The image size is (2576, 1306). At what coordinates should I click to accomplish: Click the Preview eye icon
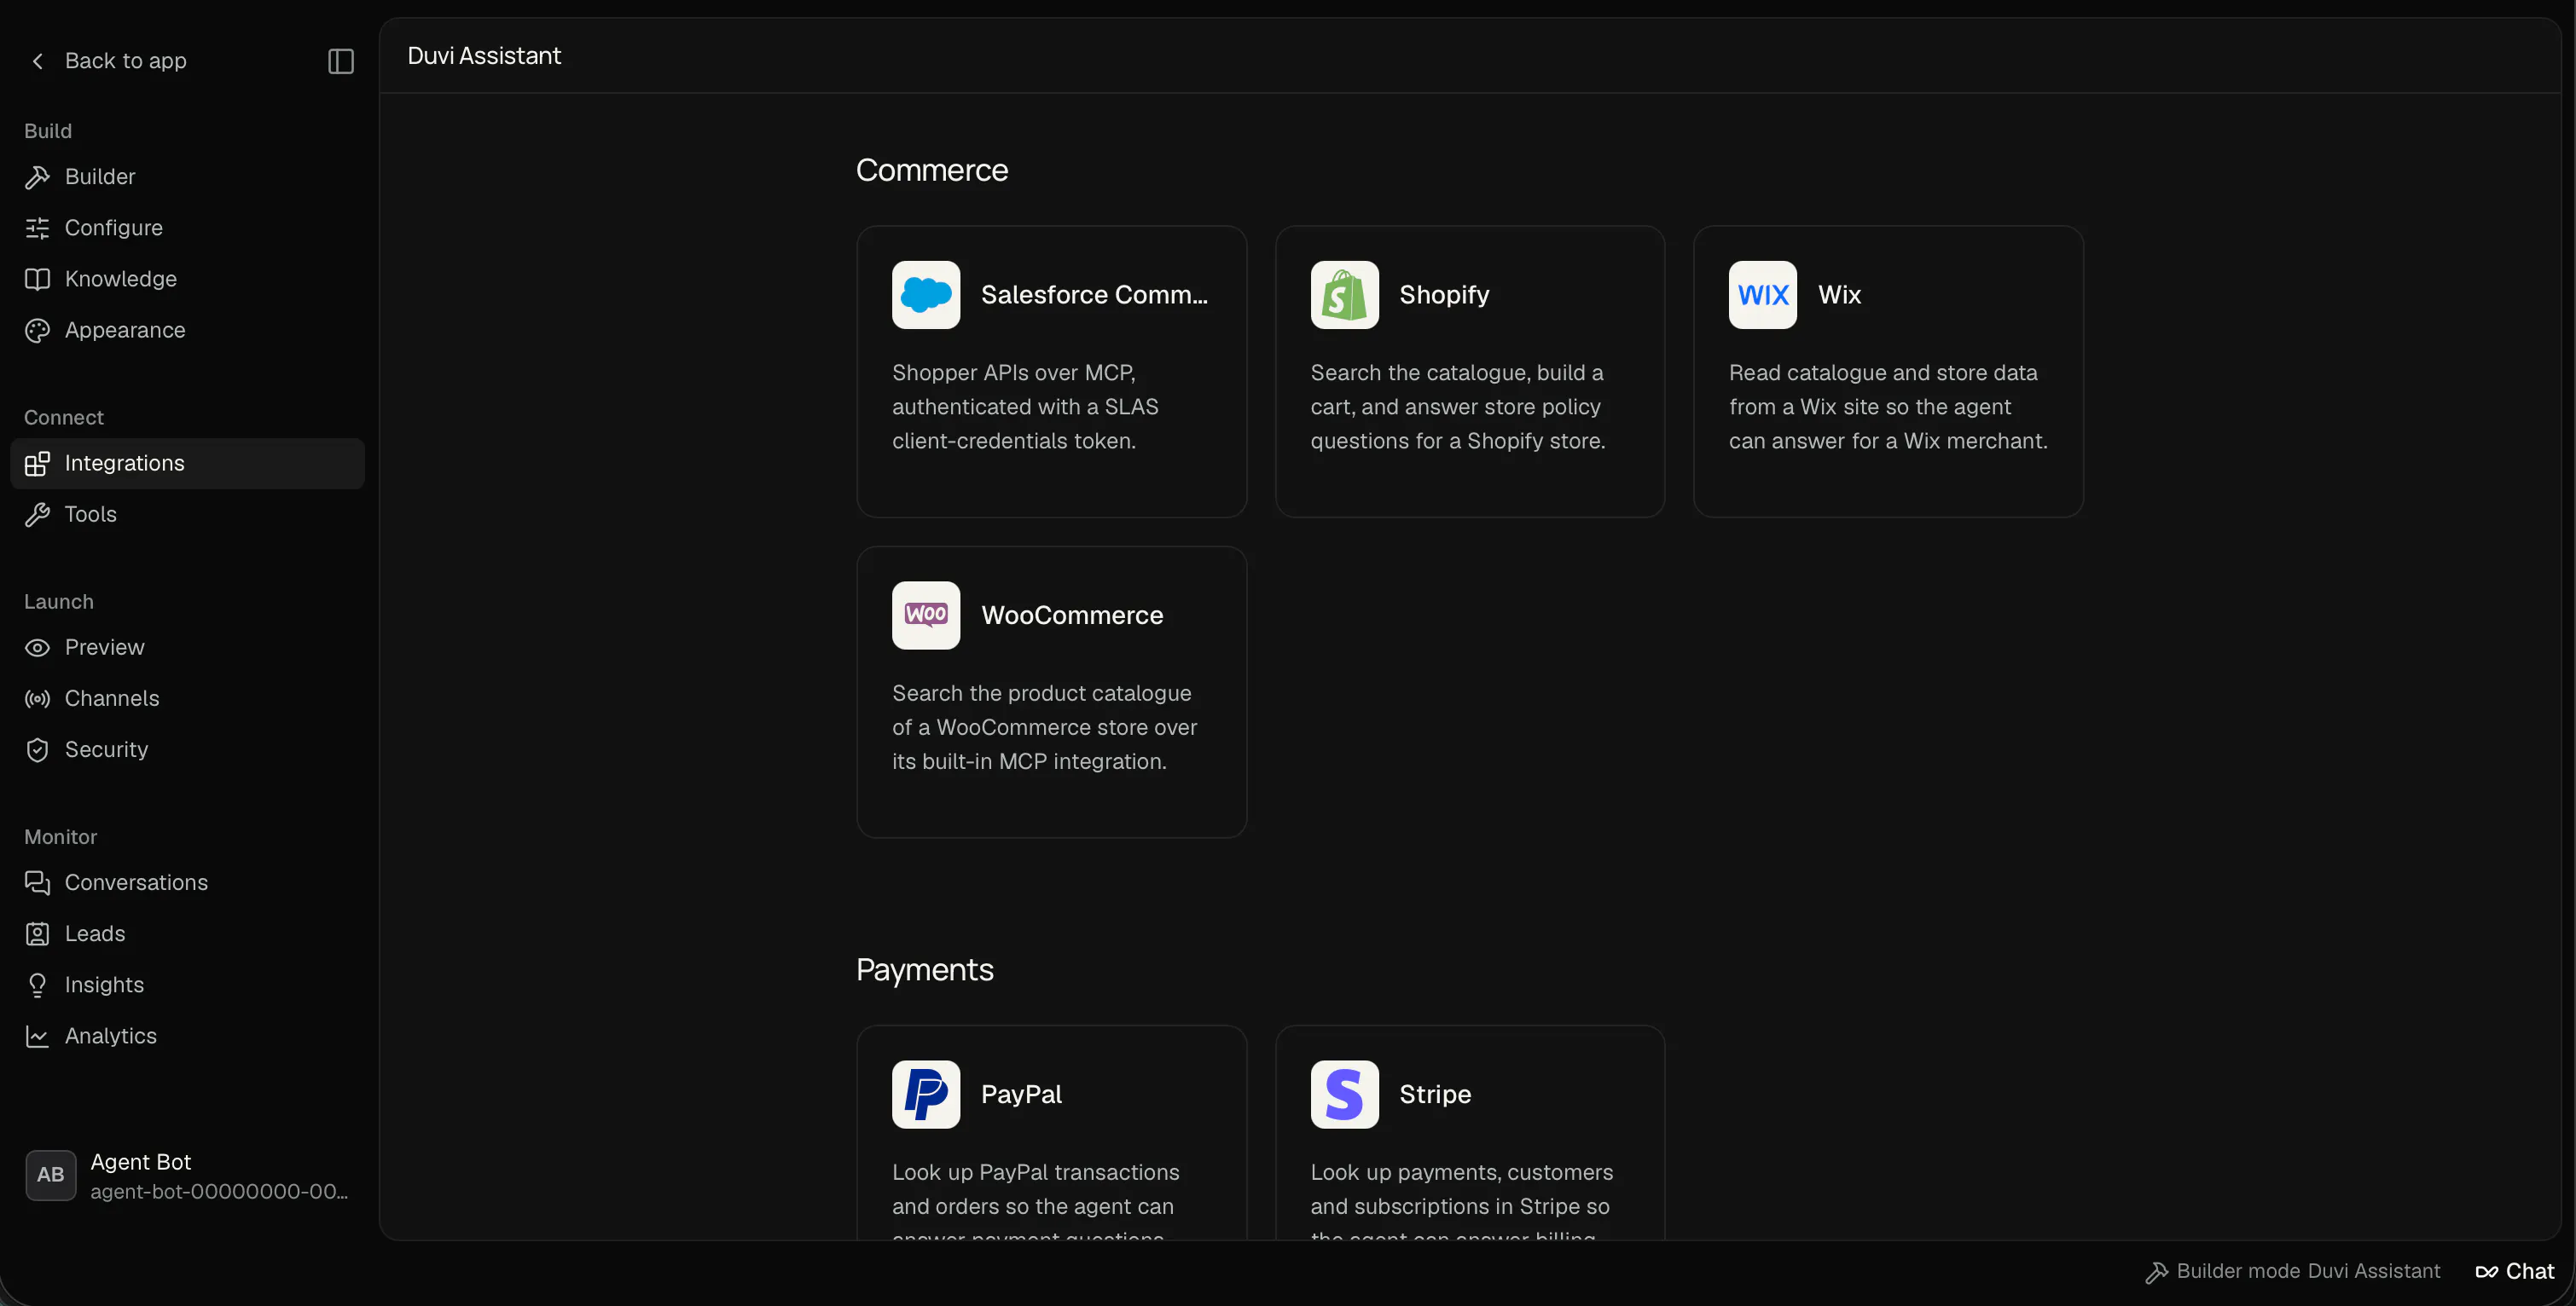pyautogui.click(x=37, y=648)
